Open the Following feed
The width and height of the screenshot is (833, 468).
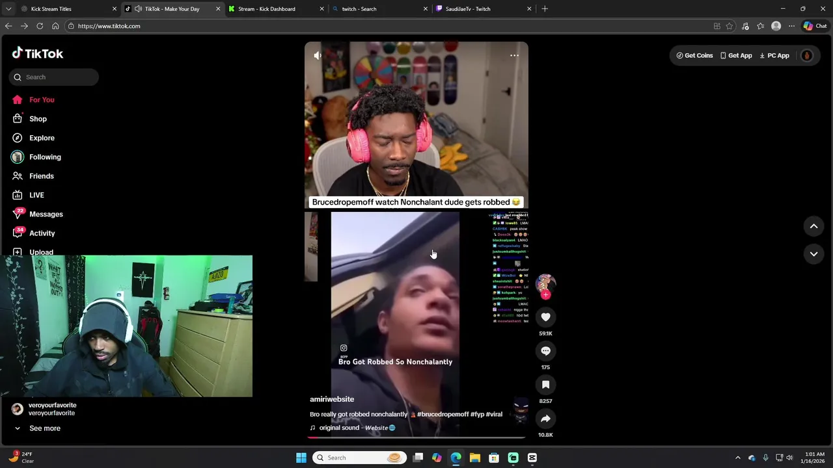click(36, 157)
